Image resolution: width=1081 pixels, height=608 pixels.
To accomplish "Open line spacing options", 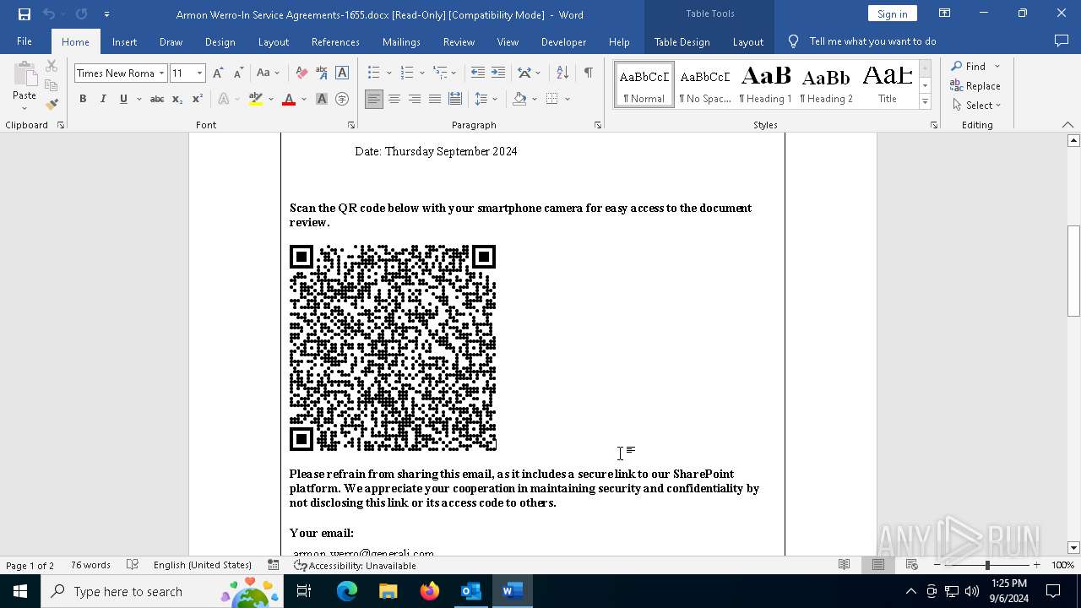I will click(486, 99).
